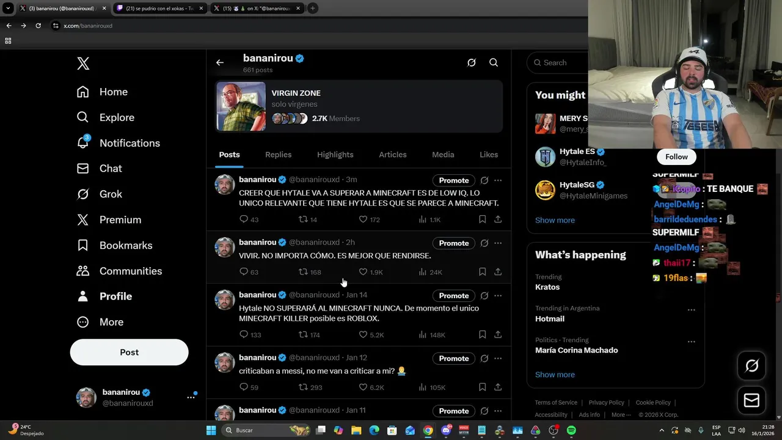Open Notifications with bell icon
The image size is (782, 440).
pos(118,143)
